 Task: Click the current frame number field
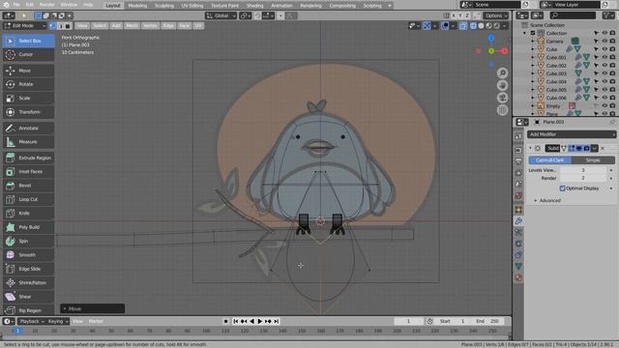tap(408, 322)
